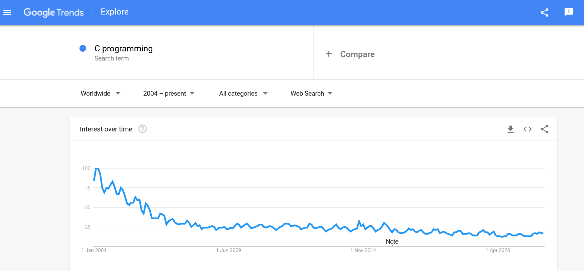Click the Explore page title
This screenshot has height=271, width=584.
[x=114, y=12]
